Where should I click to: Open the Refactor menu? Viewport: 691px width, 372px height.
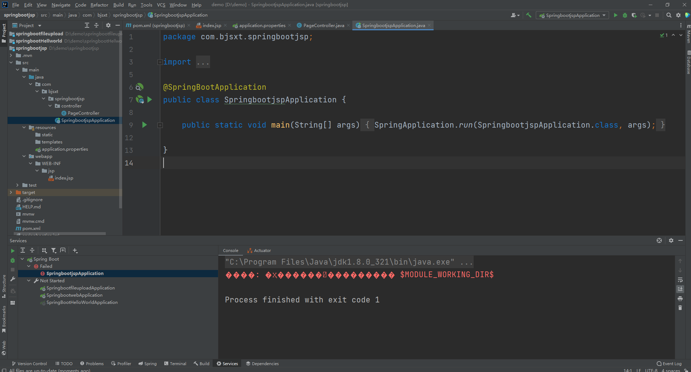pyautogui.click(x=99, y=5)
